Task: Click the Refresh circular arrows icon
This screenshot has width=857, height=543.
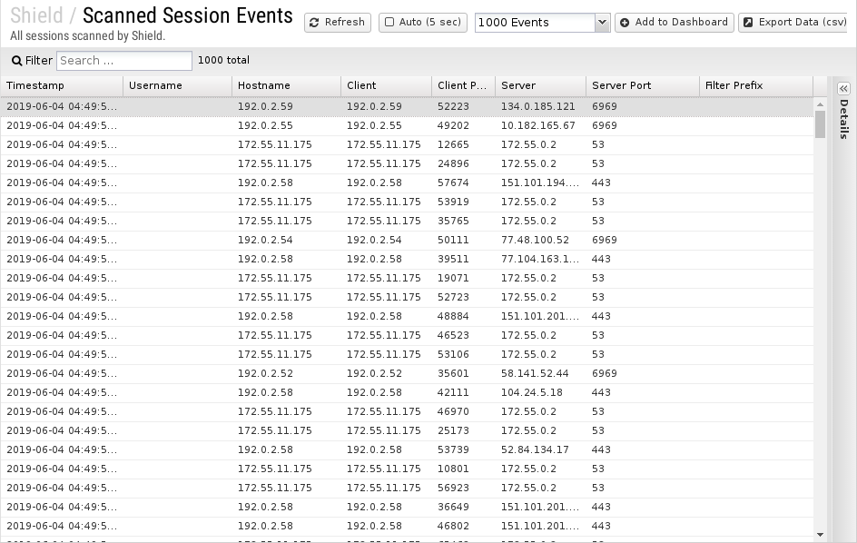Action: [314, 23]
